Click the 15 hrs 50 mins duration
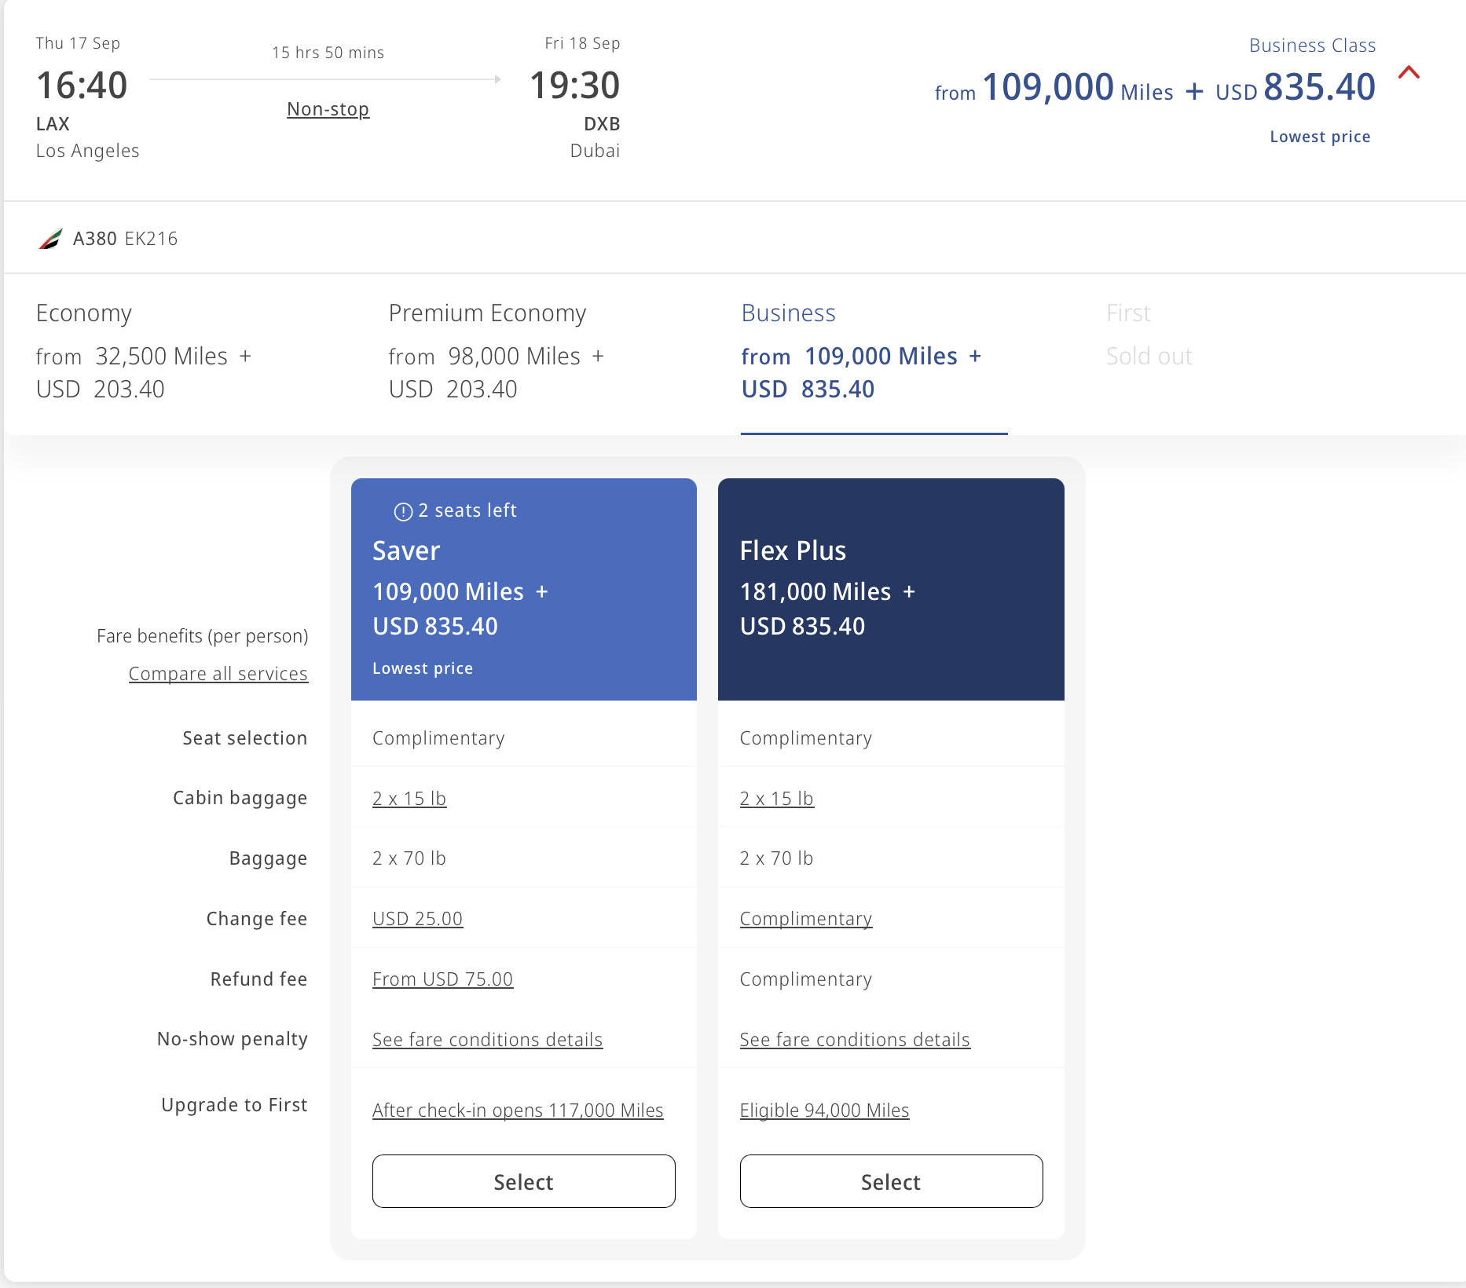This screenshot has height=1288, width=1466. 328,53
